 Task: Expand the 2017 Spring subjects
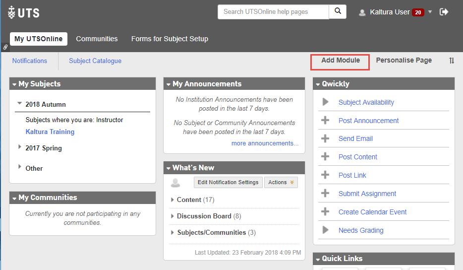(20, 147)
